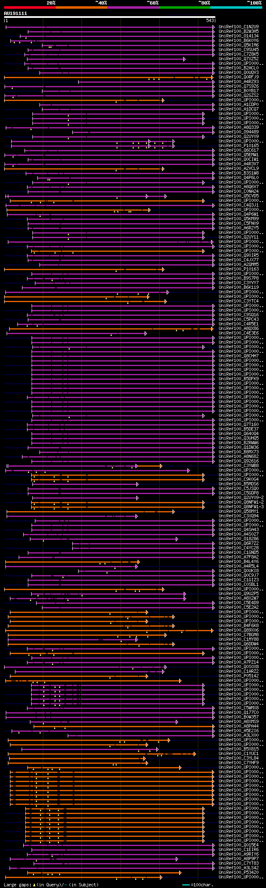The width and height of the screenshot is (266, 888).
Task: Select label UniRef100_A8QX86
Action: pyautogui.click(x=239, y=328)
